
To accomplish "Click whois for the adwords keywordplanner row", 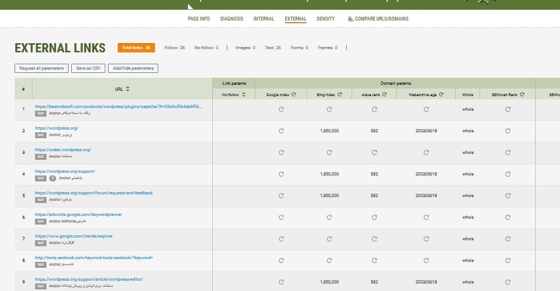I will click(x=468, y=217).
